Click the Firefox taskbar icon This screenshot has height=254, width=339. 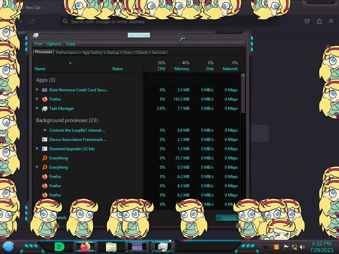[x=85, y=247]
